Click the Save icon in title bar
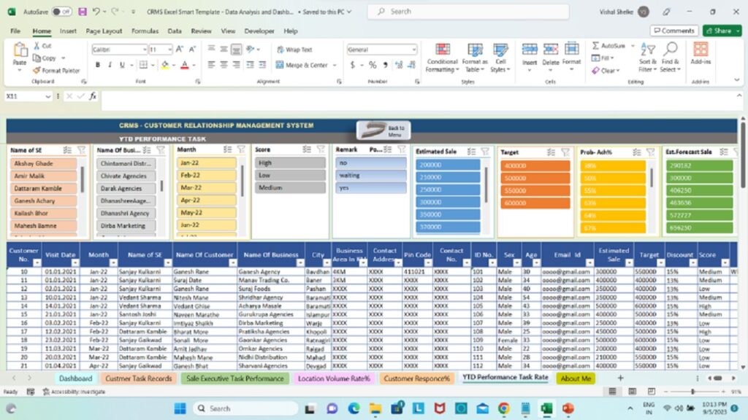748x420 pixels. 83,12
